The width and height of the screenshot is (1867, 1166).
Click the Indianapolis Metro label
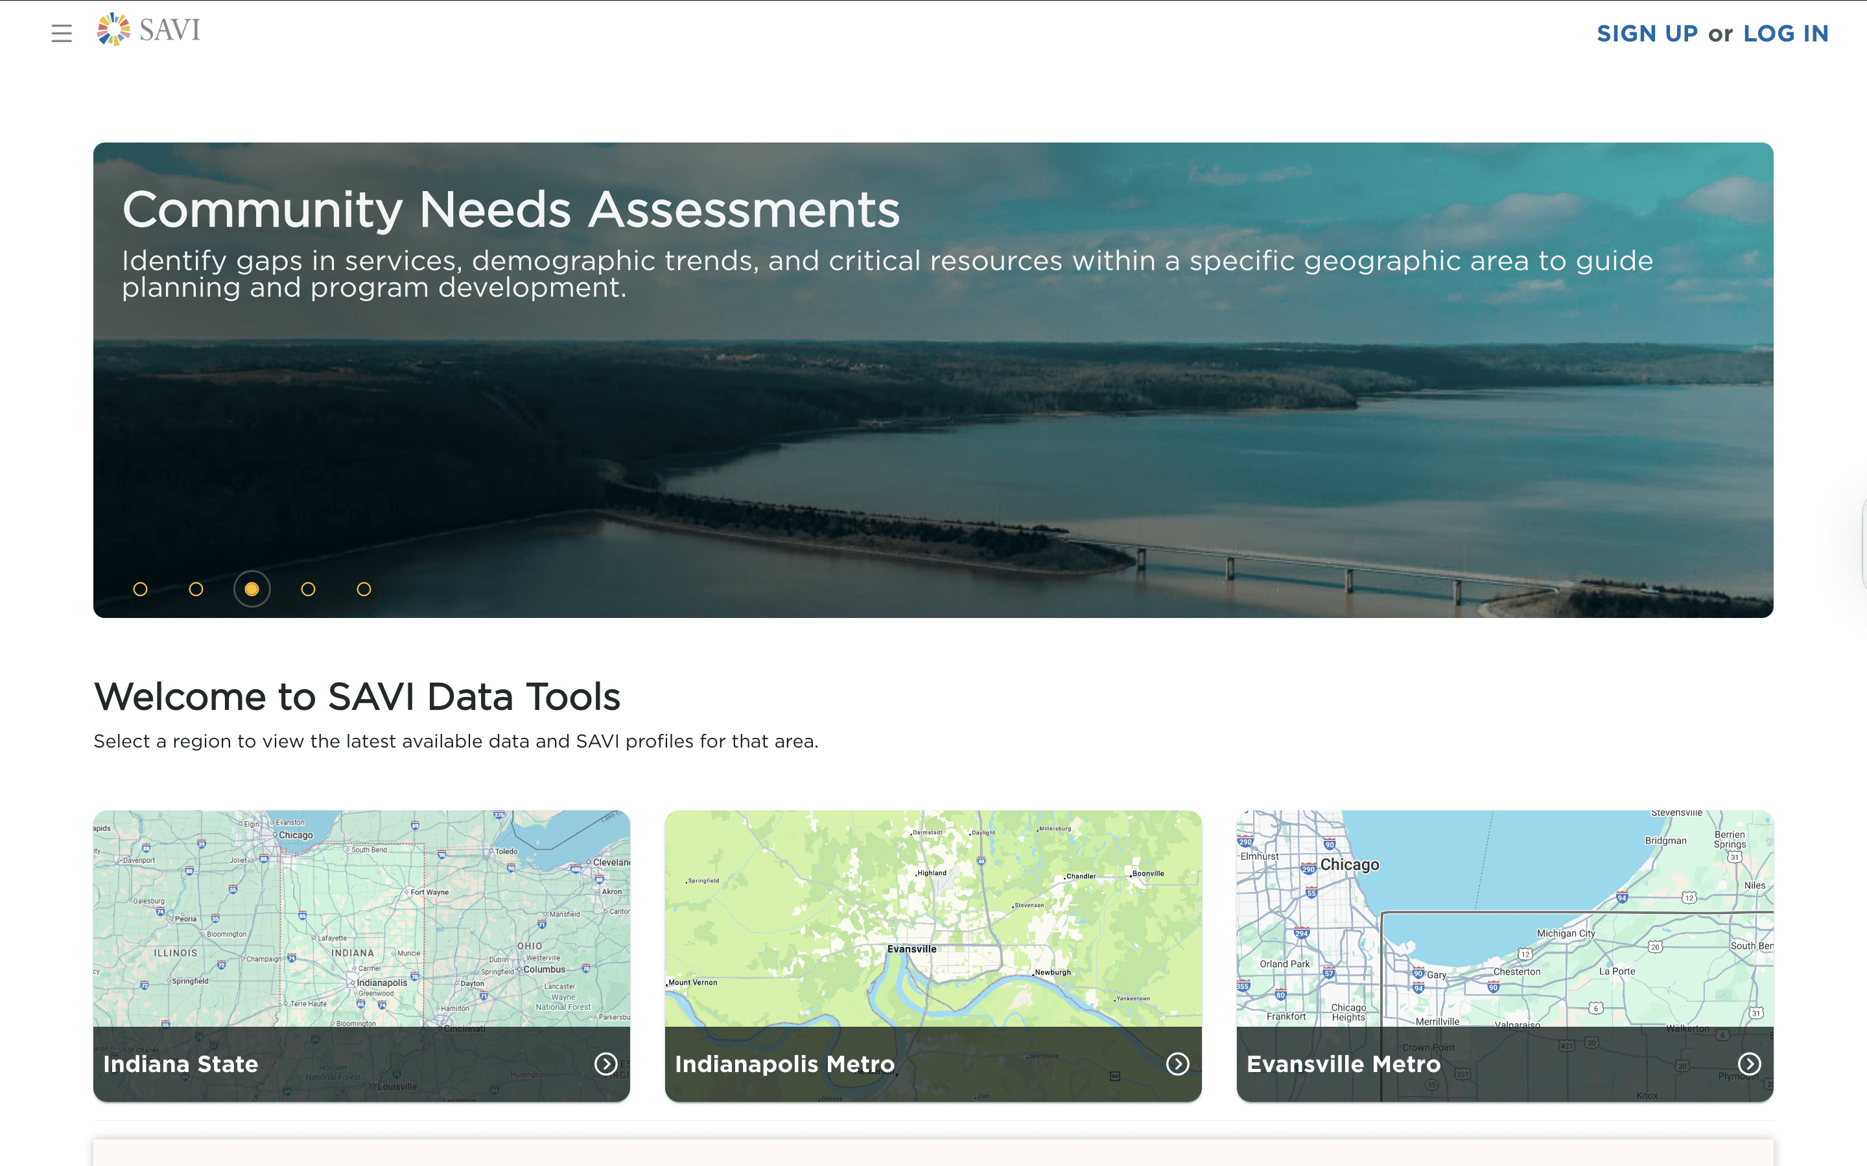[784, 1064]
